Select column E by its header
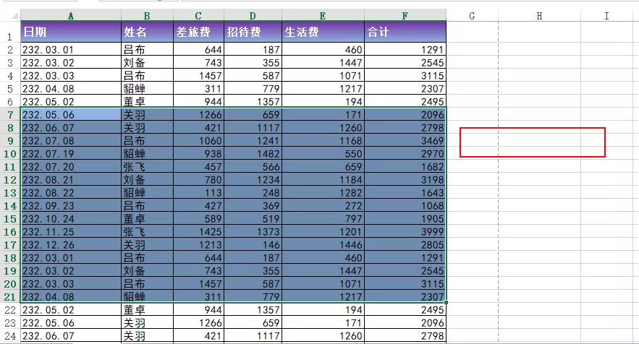The width and height of the screenshot is (639, 344). [323, 16]
